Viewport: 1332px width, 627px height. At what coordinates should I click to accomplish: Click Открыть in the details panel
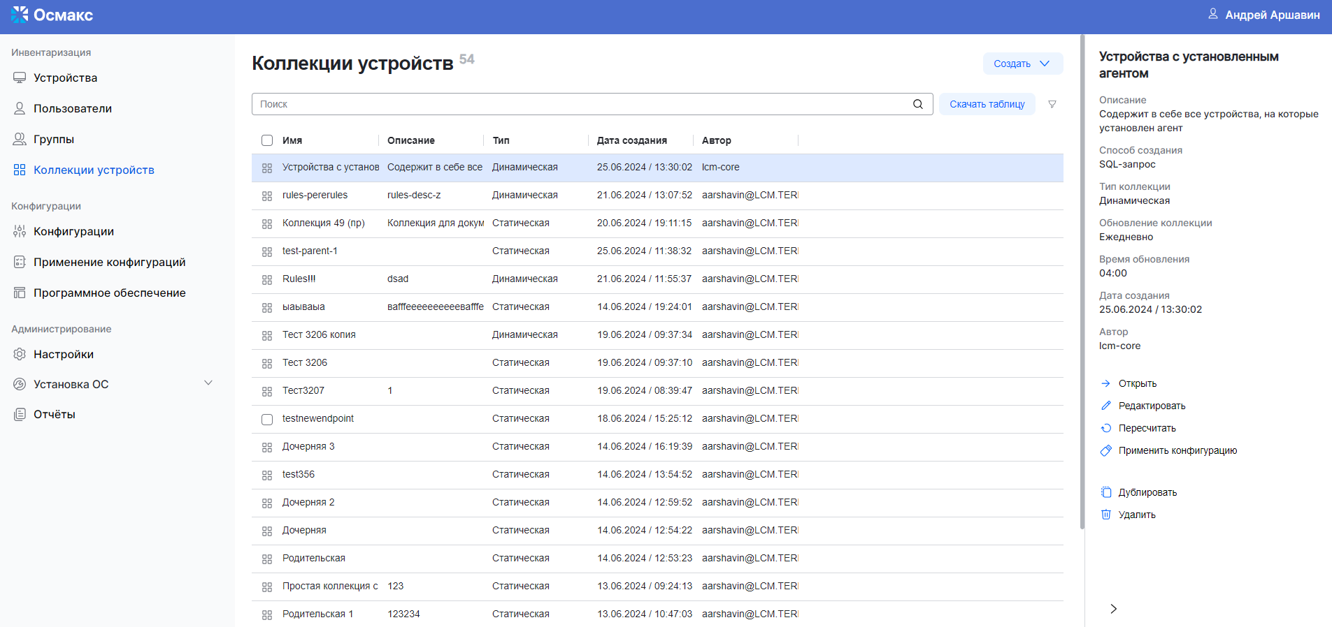point(1137,383)
